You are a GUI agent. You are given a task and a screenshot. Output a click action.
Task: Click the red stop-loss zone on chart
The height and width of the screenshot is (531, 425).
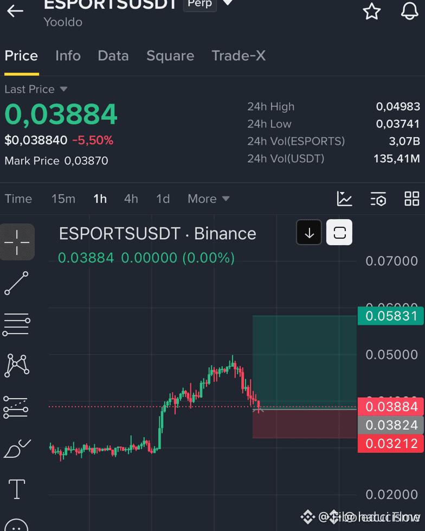pos(305,424)
